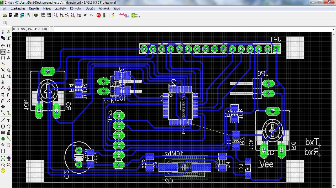Select the Meander tool
Viewport: 336px width, 188px height.
tap(3, 107)
